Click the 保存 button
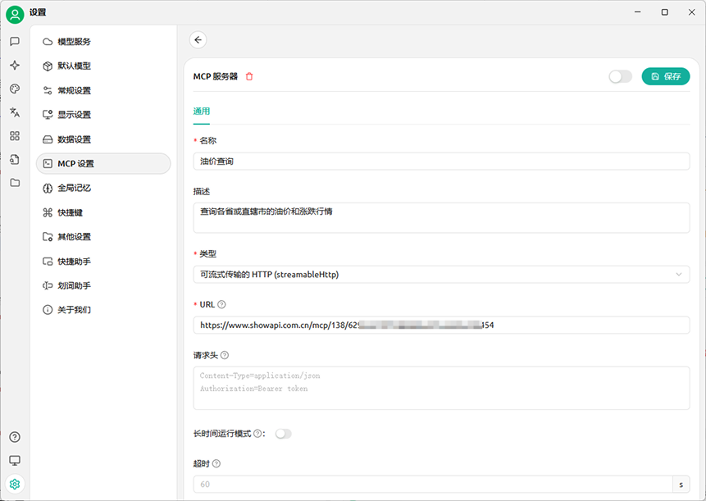 coord(665,76)
